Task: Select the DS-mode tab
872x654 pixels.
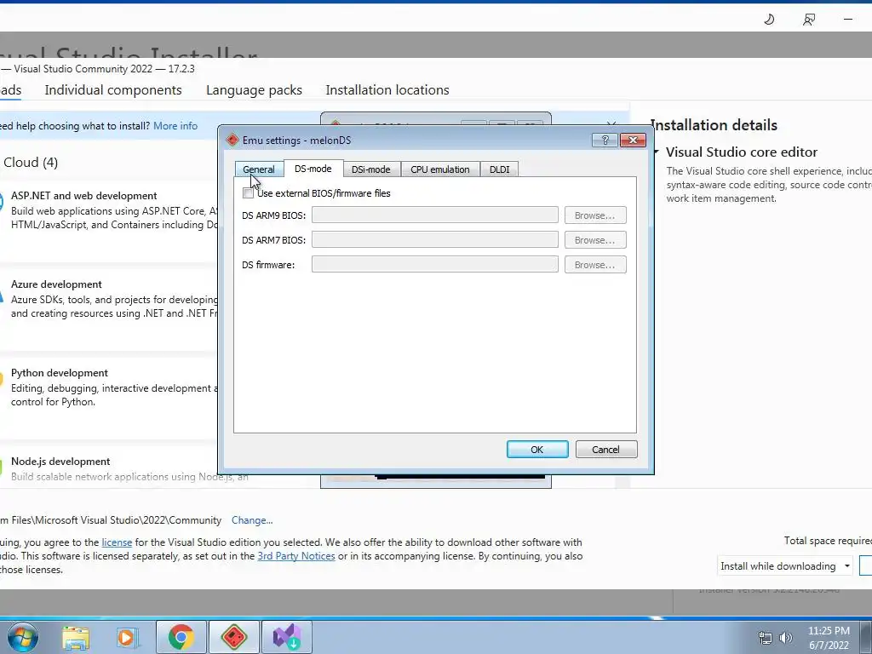Action: tap(313, 169)
